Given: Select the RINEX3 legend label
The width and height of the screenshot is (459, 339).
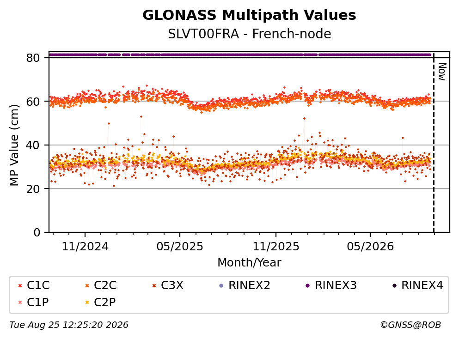Looking at the screenshot, I should tap(336, 285).
